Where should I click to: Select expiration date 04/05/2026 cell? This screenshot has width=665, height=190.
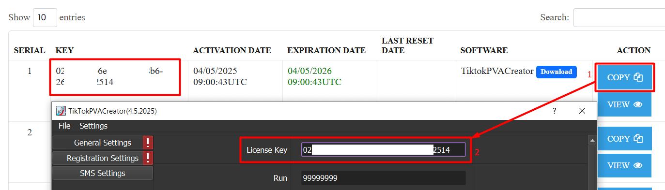click(314, 76)
